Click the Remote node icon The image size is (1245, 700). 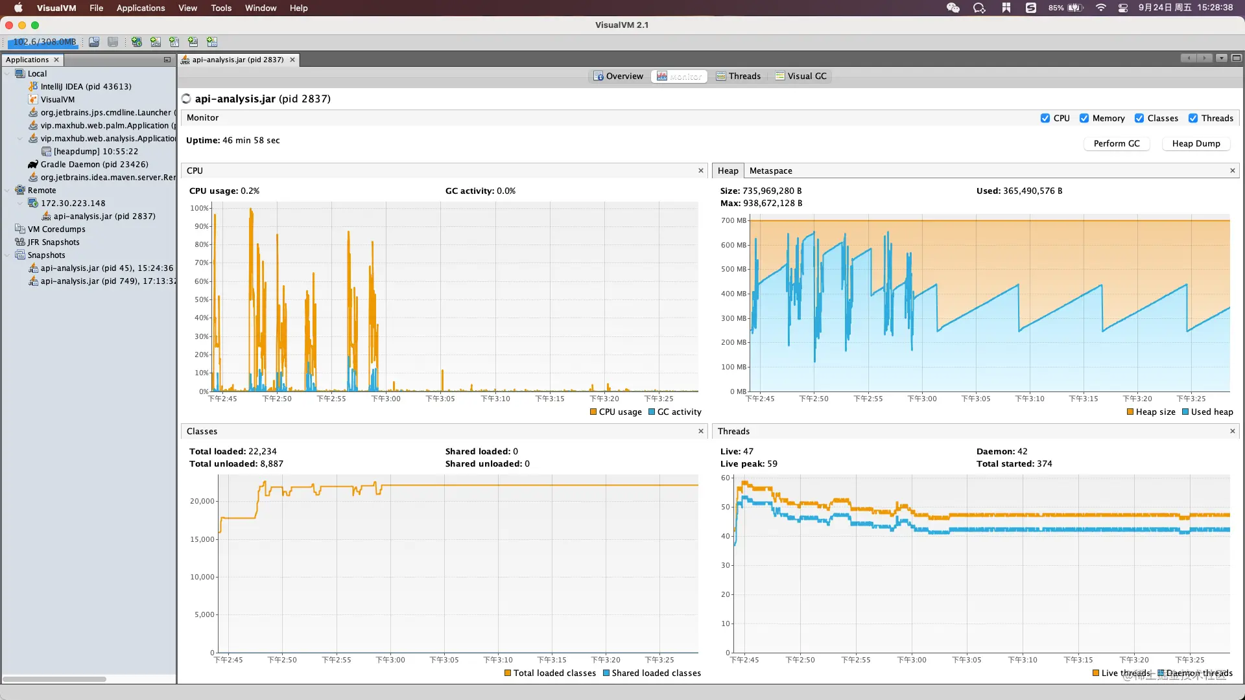tap(20, 190)
